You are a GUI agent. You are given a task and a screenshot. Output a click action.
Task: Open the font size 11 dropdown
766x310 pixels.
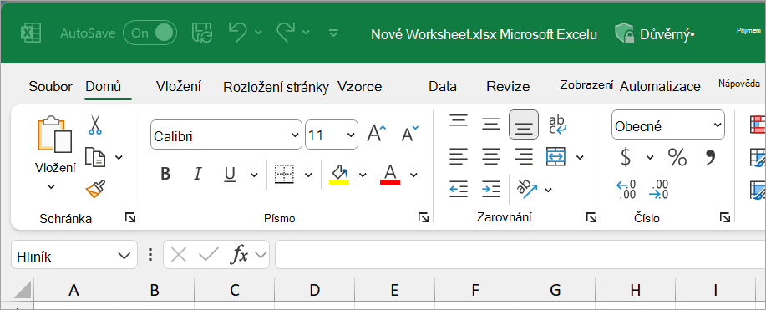[351, 135]
